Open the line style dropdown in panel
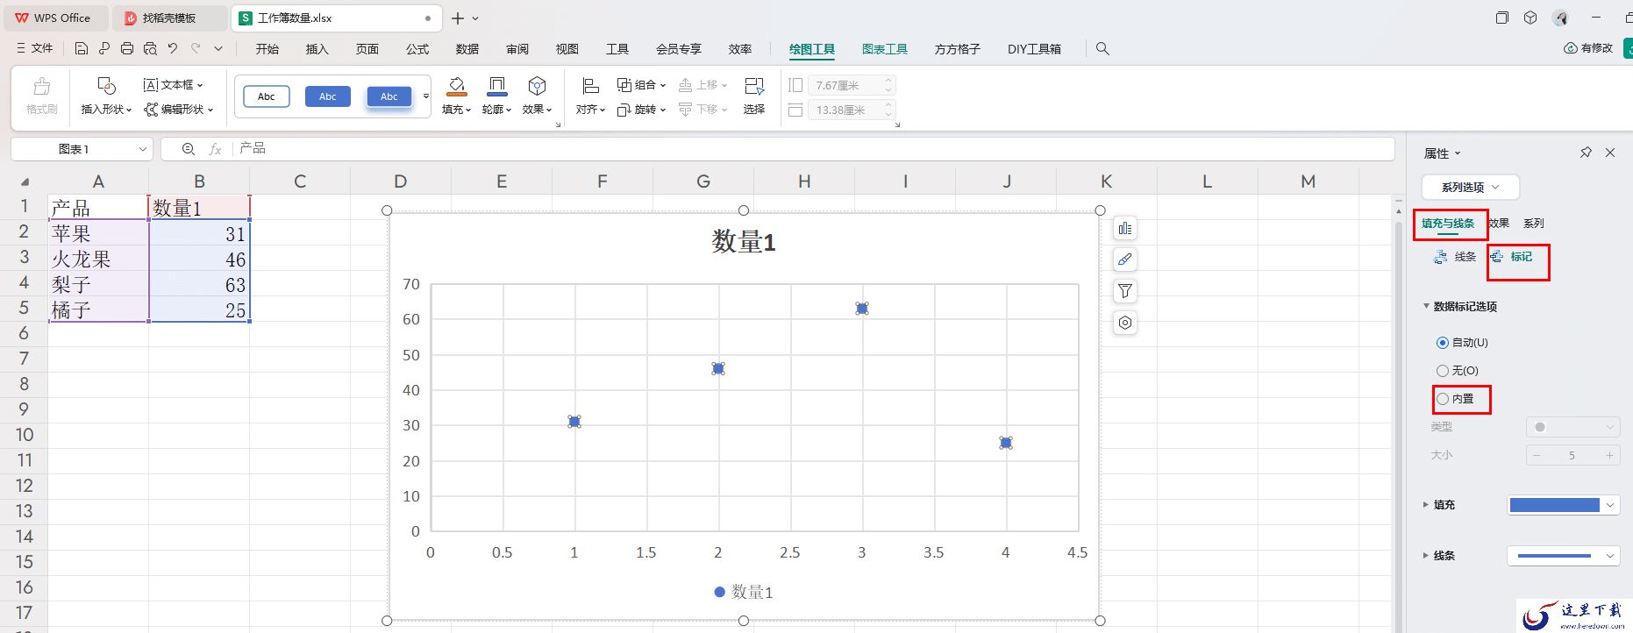Viewport: 1633px width, 633px height. 1563,556
